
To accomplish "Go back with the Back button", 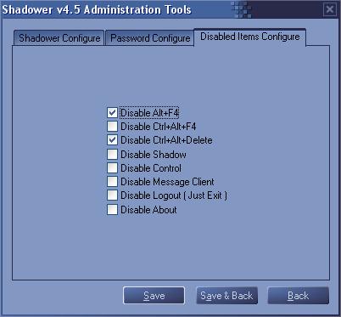I will (x=299, y=296).
